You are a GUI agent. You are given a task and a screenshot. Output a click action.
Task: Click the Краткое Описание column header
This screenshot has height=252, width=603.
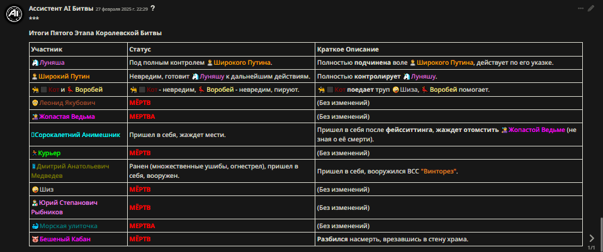click(348, 50)
